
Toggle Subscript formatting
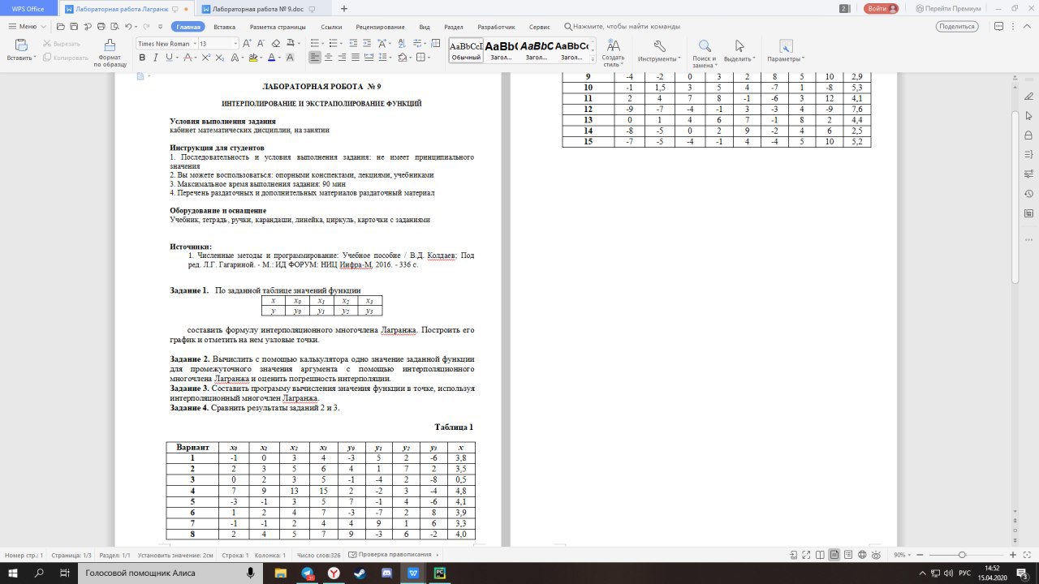pos(219,58)
